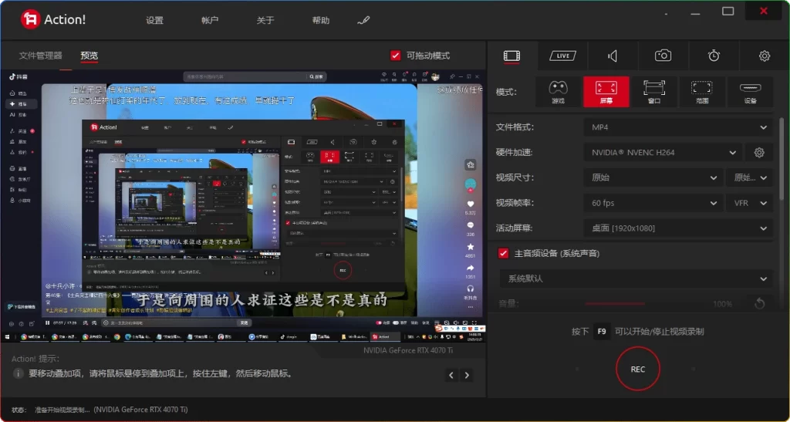The width and height of the screenshot is (790, 422).
Task: Click the 视频帧率 label
Action: tap(515, 203)
